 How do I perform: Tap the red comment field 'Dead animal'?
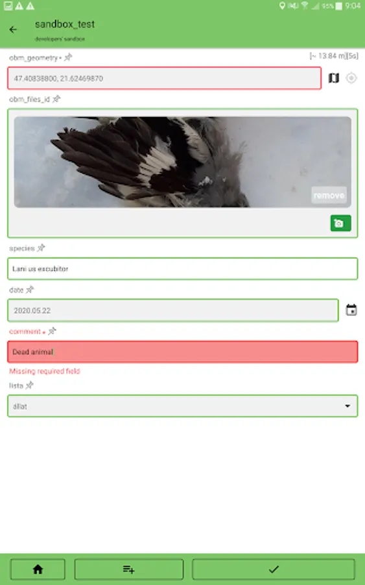tap(182, 352)
